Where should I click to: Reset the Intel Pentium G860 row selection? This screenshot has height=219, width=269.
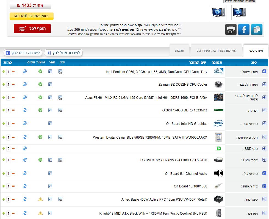[x=25, y=72]
